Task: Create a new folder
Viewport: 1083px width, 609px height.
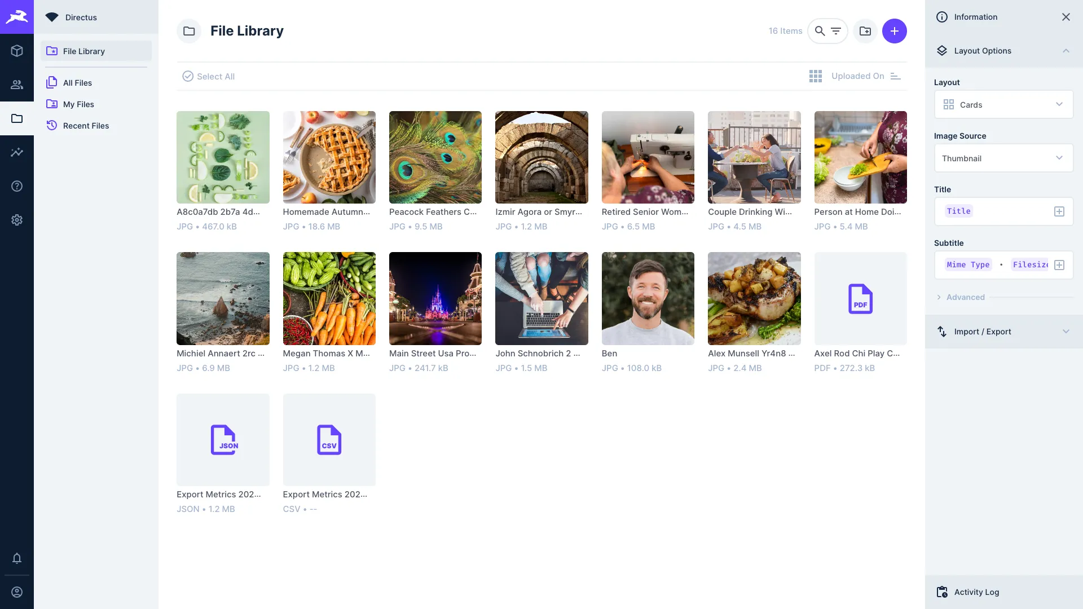Action: pos(865,31)
